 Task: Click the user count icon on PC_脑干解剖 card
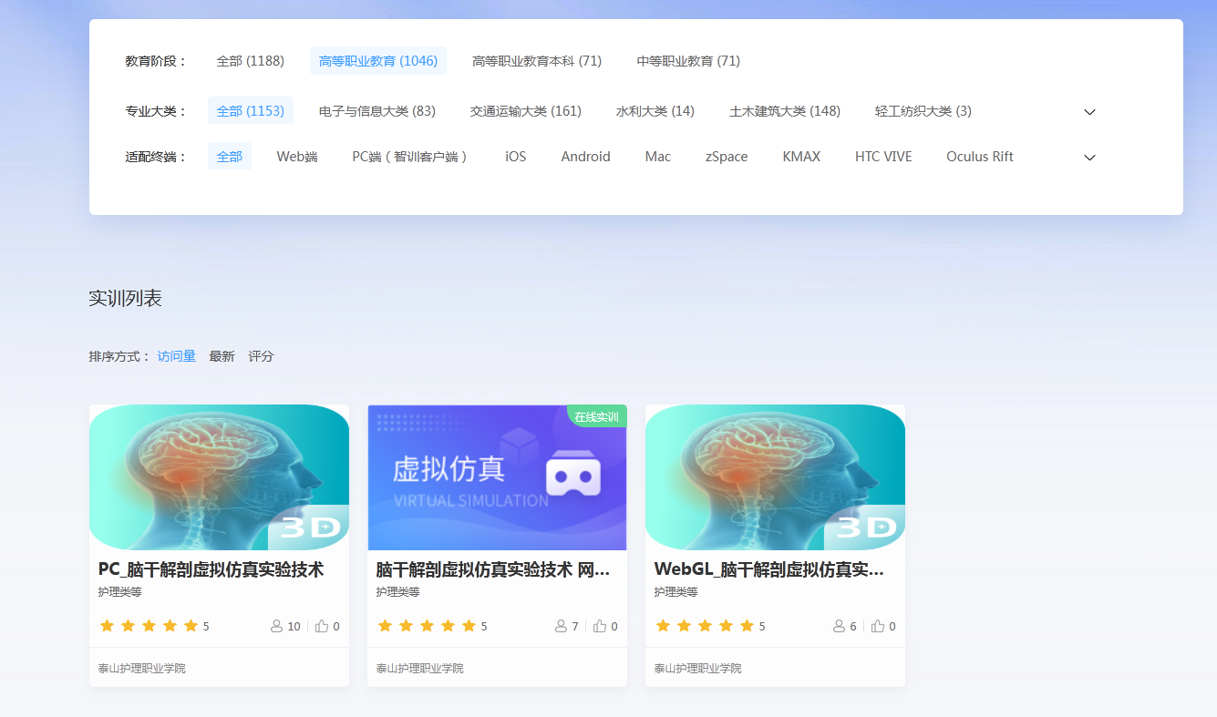click(276, 626)
